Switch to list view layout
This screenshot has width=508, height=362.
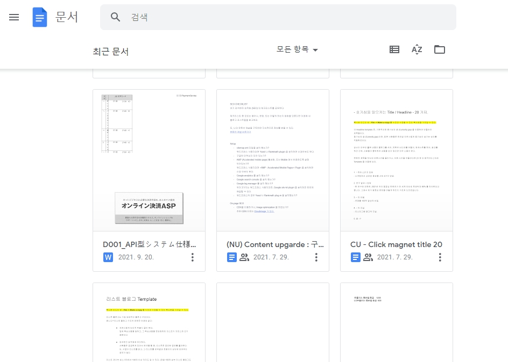tap(394, 49)
